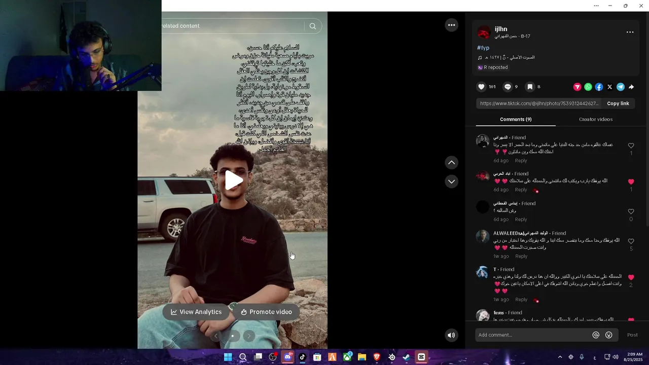649x365 pixels.
Task: Open the post options three-dot menu beside ijlhn
Action: coord(630,32)
